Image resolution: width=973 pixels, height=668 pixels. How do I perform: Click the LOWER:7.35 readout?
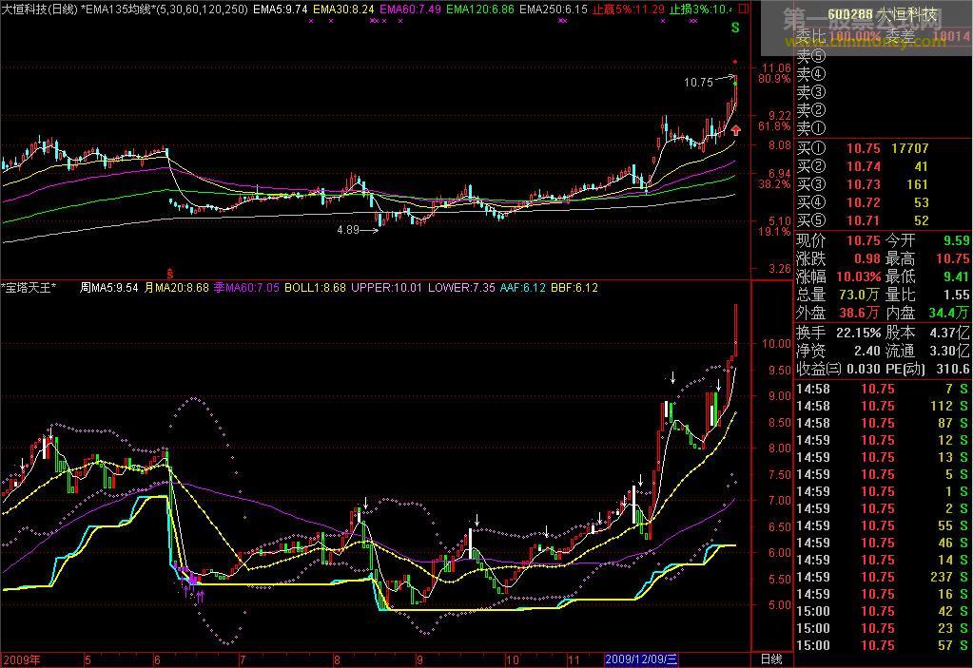461,288
